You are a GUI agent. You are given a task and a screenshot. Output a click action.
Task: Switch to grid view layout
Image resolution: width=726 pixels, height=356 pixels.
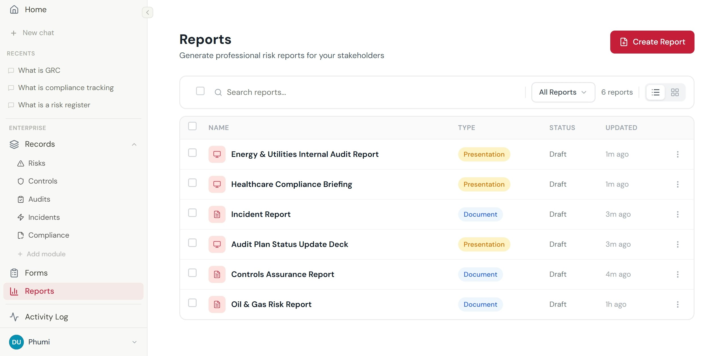point(675,92)
